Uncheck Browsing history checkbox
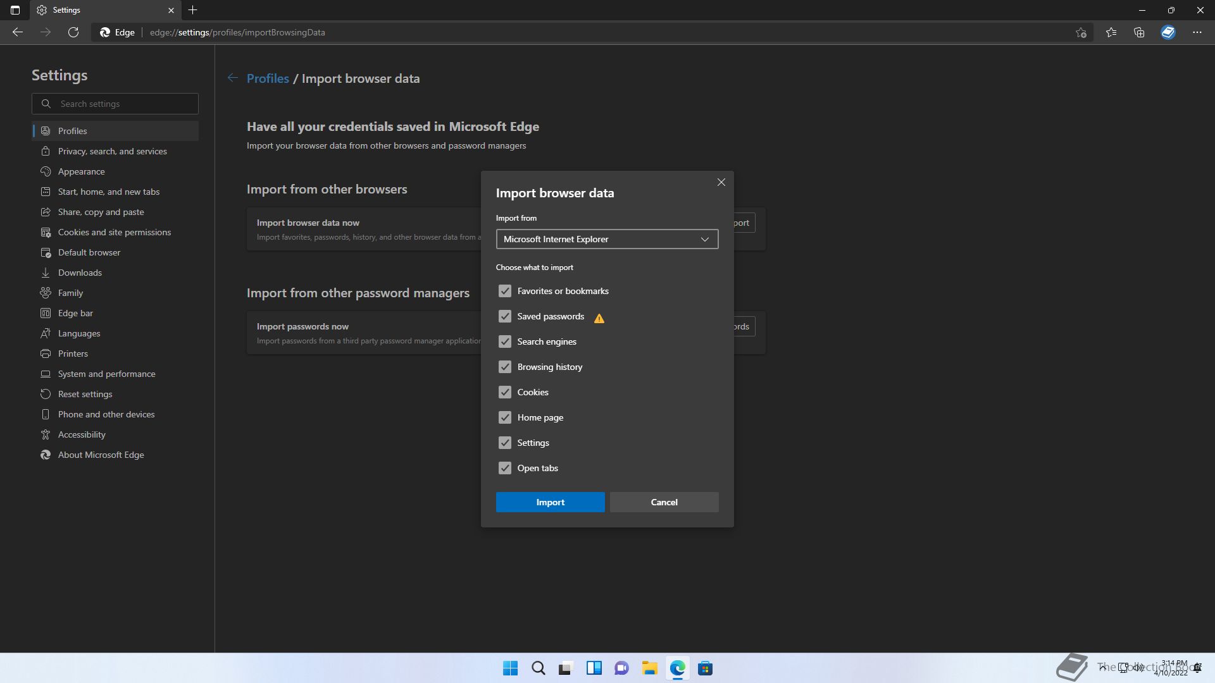The height and width of the screenshot is (683, 1215). point(504,367)
